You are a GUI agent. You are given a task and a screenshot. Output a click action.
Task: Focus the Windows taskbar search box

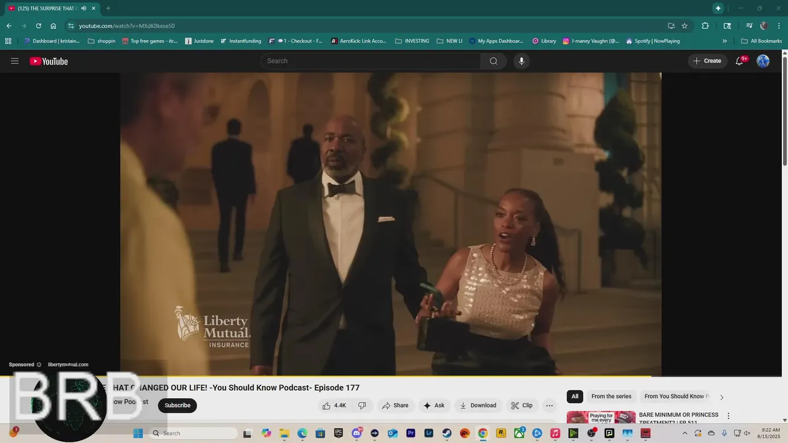point(194,433)
